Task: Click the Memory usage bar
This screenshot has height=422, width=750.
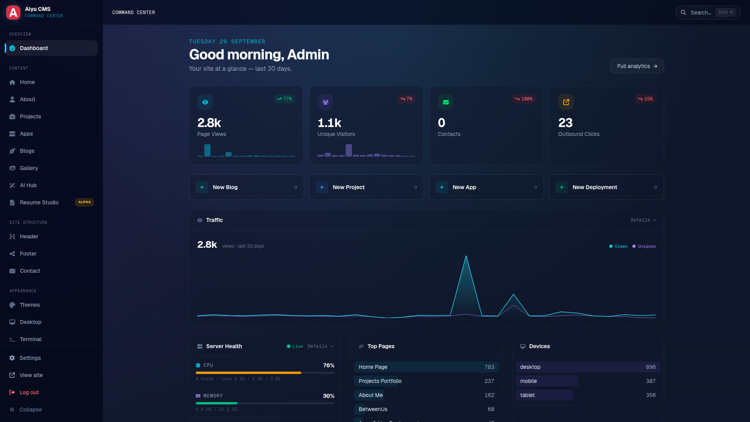Action: point(265,403)
